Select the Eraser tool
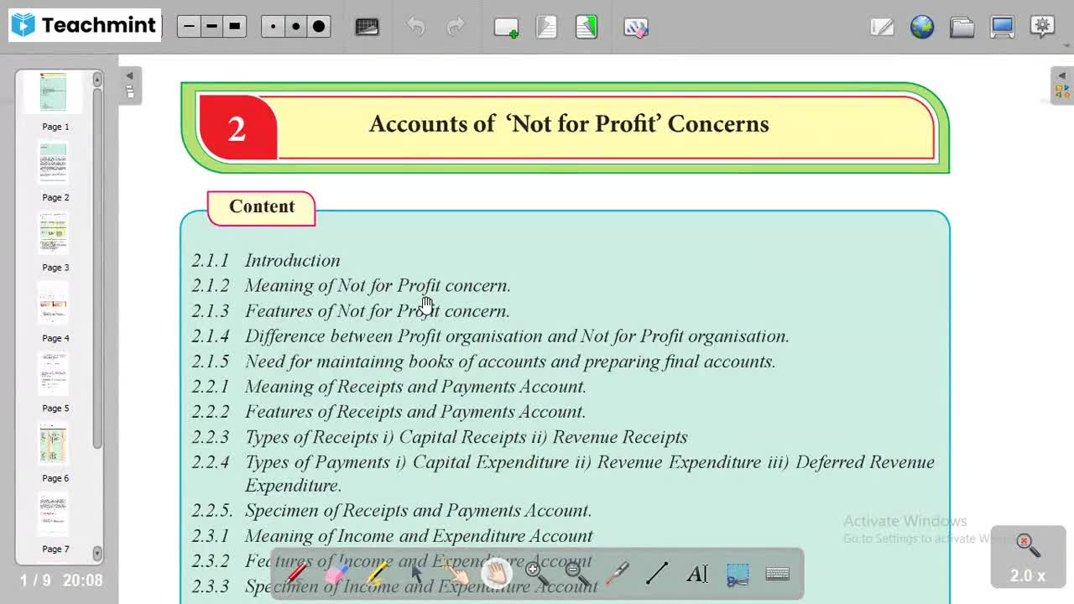The width and height of the screenshot is (1074, 604). tap(337, 573)
